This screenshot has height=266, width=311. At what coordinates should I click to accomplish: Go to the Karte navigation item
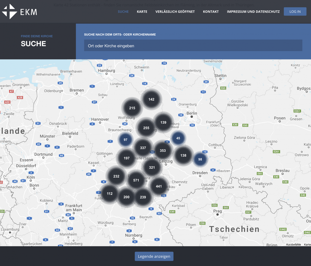(142, 12)
